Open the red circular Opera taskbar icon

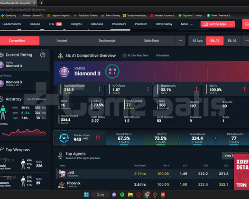[x=138, y=195]
